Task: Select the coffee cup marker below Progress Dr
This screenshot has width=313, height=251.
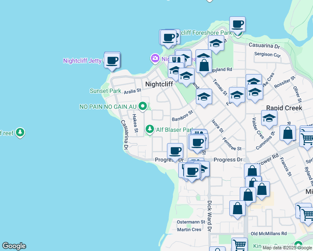Action: (x=192, y=172)
